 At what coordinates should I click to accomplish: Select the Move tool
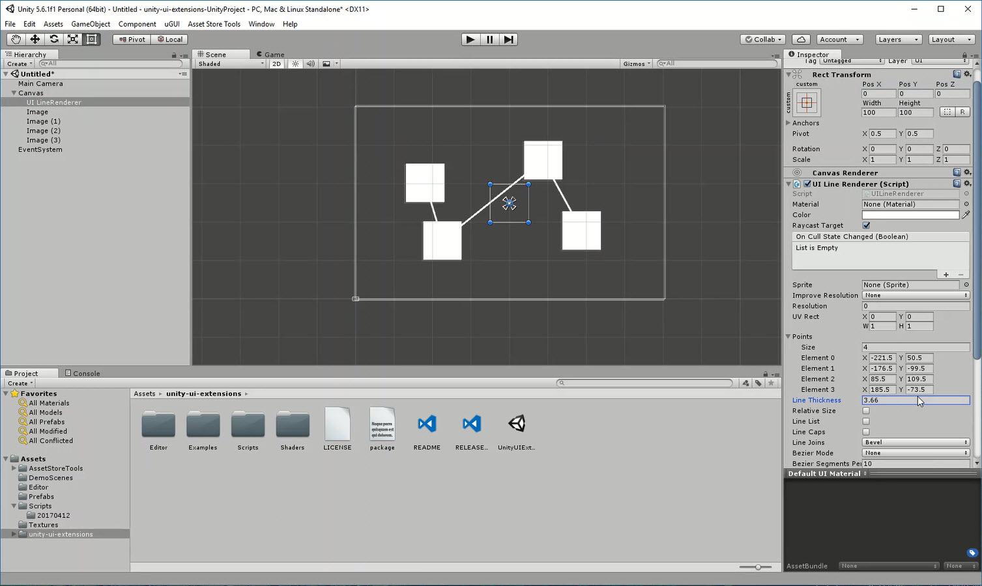point(35,40)
